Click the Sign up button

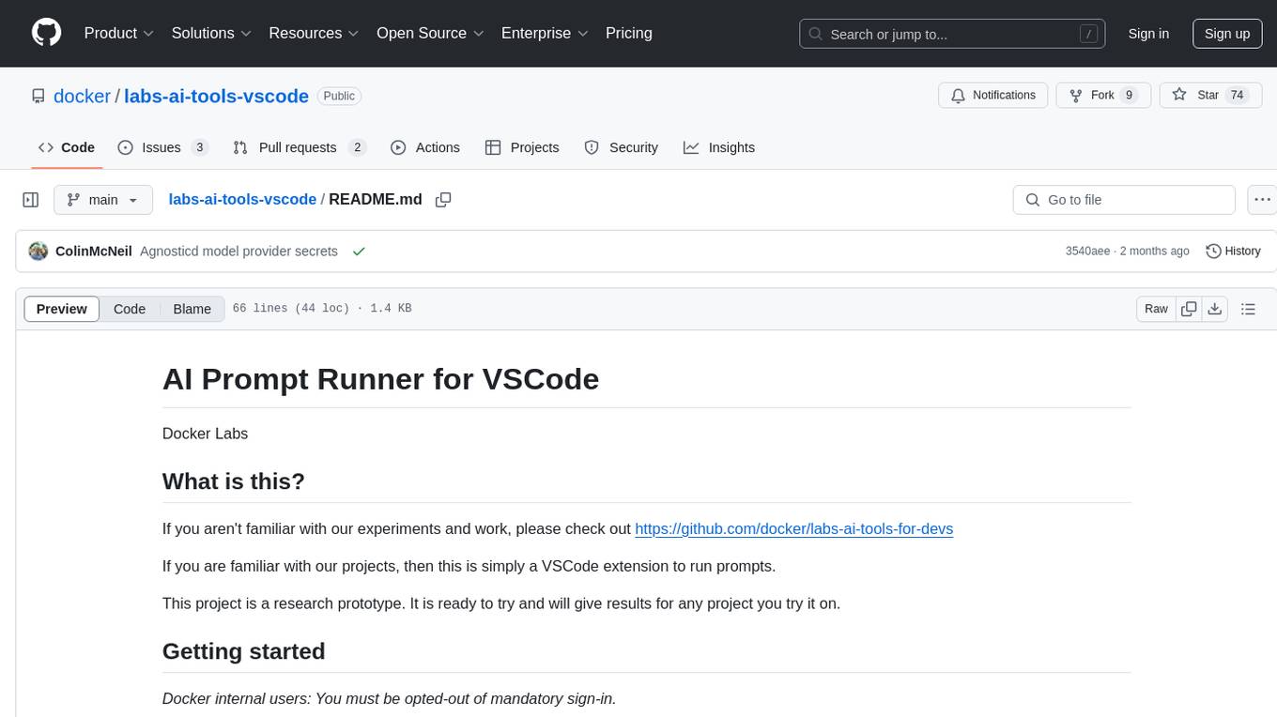[1227, 34]
